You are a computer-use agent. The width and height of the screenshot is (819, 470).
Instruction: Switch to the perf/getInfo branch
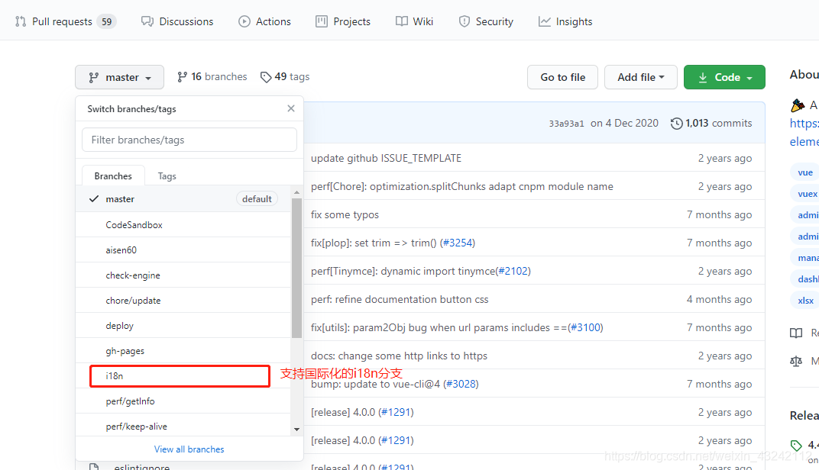(183, 401)
